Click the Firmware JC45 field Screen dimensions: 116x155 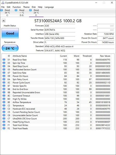(x=59, y=26)
